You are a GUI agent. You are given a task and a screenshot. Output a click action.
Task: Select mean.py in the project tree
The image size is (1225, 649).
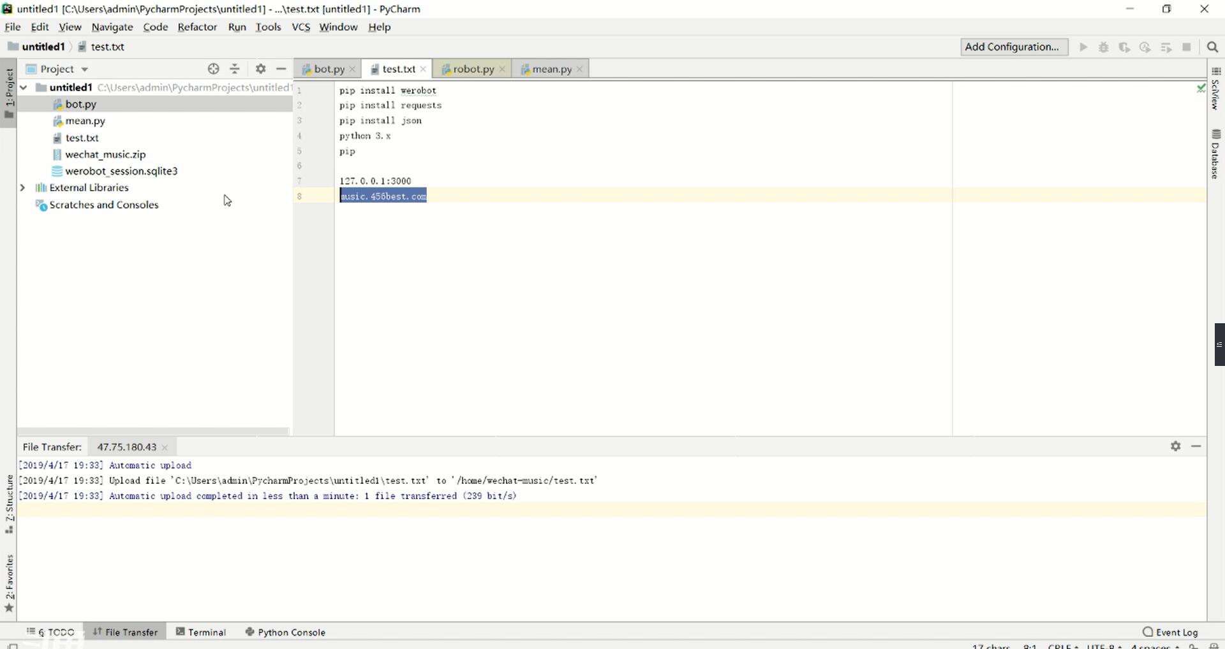tap(85, 120)
